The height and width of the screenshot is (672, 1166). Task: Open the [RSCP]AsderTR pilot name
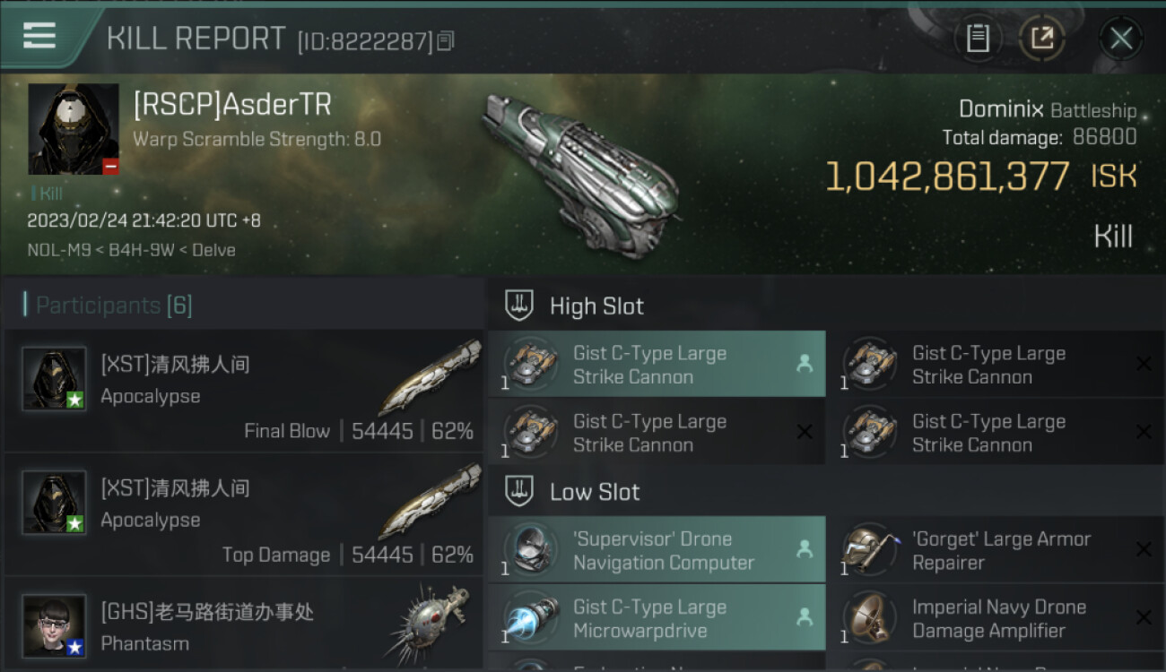pyautogui.click(x=232, y=105)
